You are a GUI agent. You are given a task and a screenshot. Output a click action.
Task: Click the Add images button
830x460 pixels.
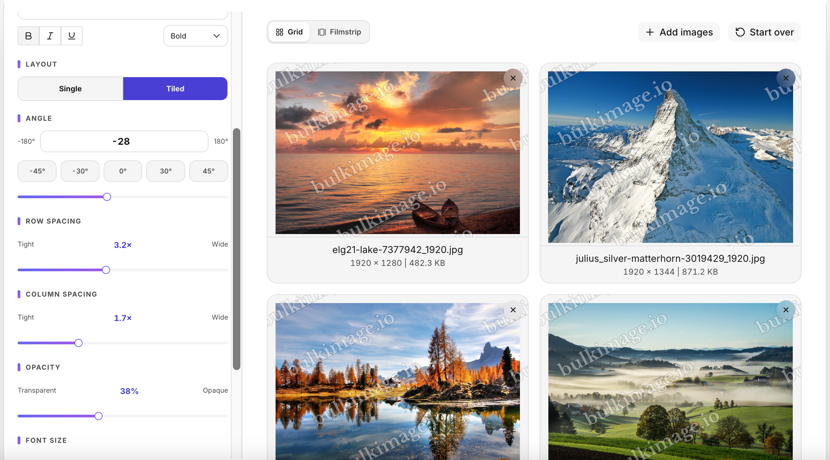[679, 32]
